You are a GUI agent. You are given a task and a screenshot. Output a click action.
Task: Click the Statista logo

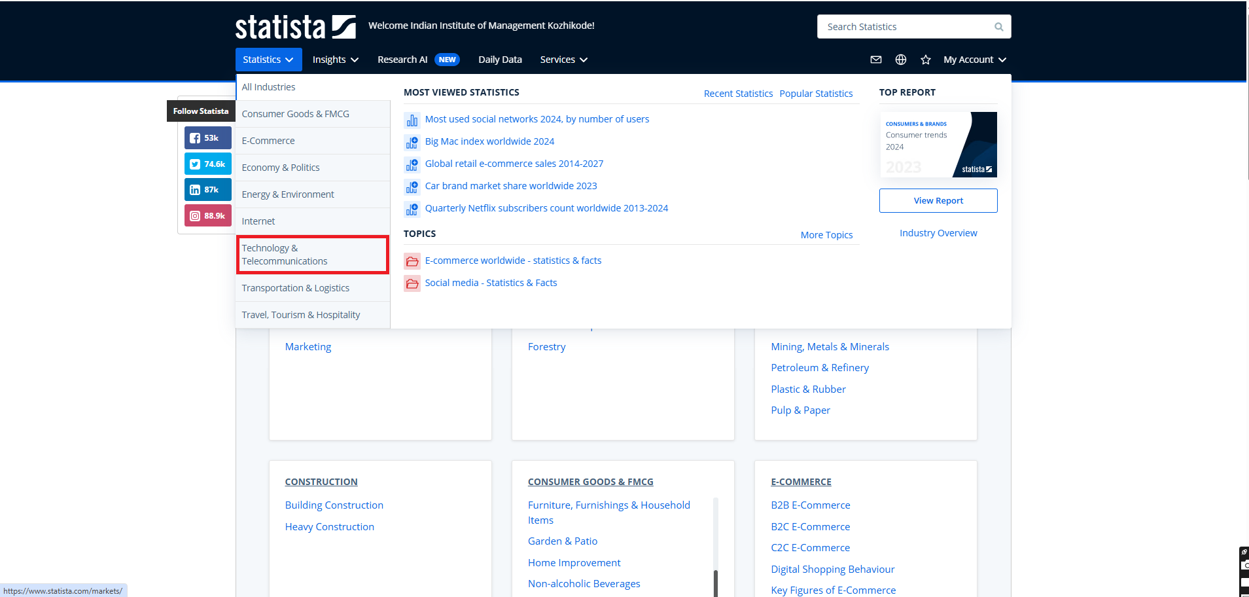coord(295,27)
